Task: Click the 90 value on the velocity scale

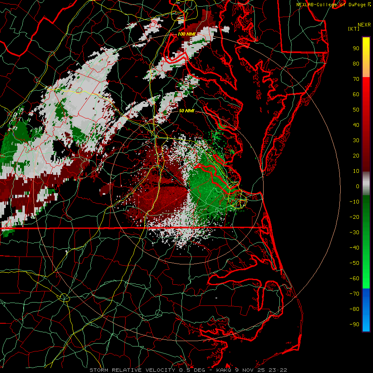Action: point(356,48)
